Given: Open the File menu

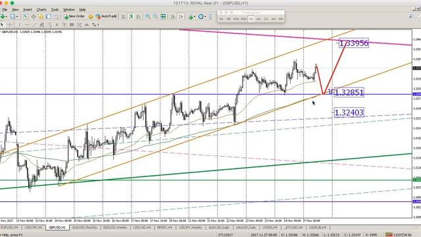Looking at the screenshot, I should click(x=5, y=10).
